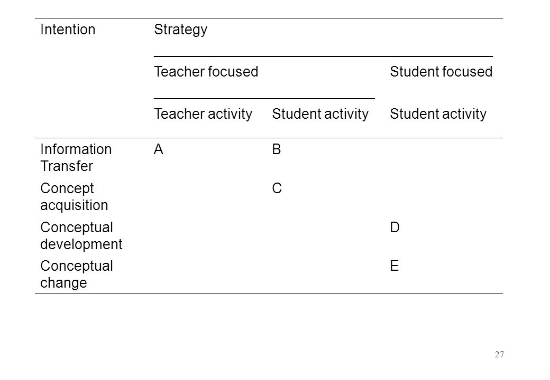Click the word development in third row

(81, 244)
